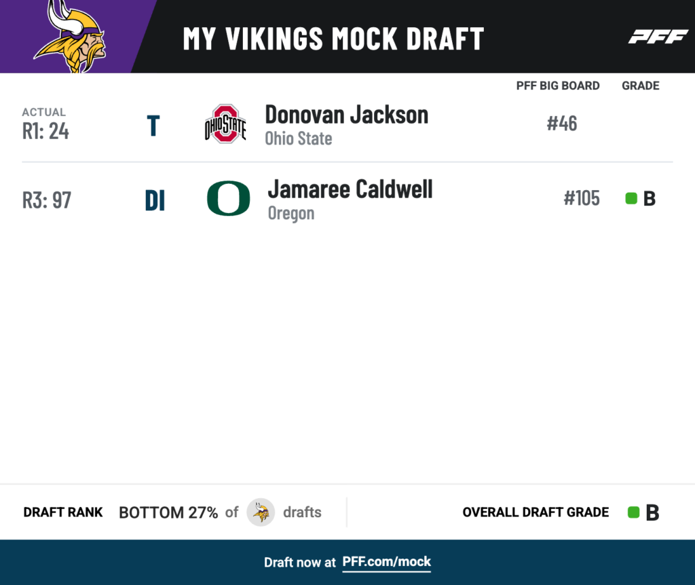Open the PFF.com/mock link
Screen dimensions: 695x585
(386, 562)
